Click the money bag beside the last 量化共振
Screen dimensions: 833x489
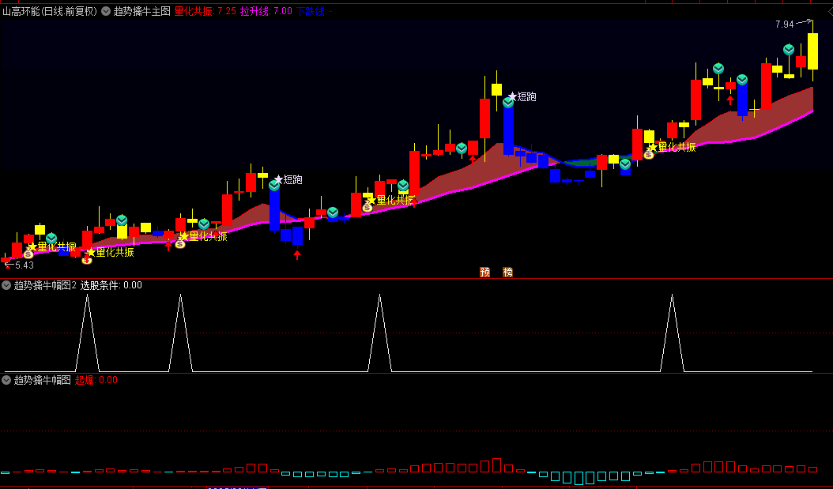pos(649,155)
